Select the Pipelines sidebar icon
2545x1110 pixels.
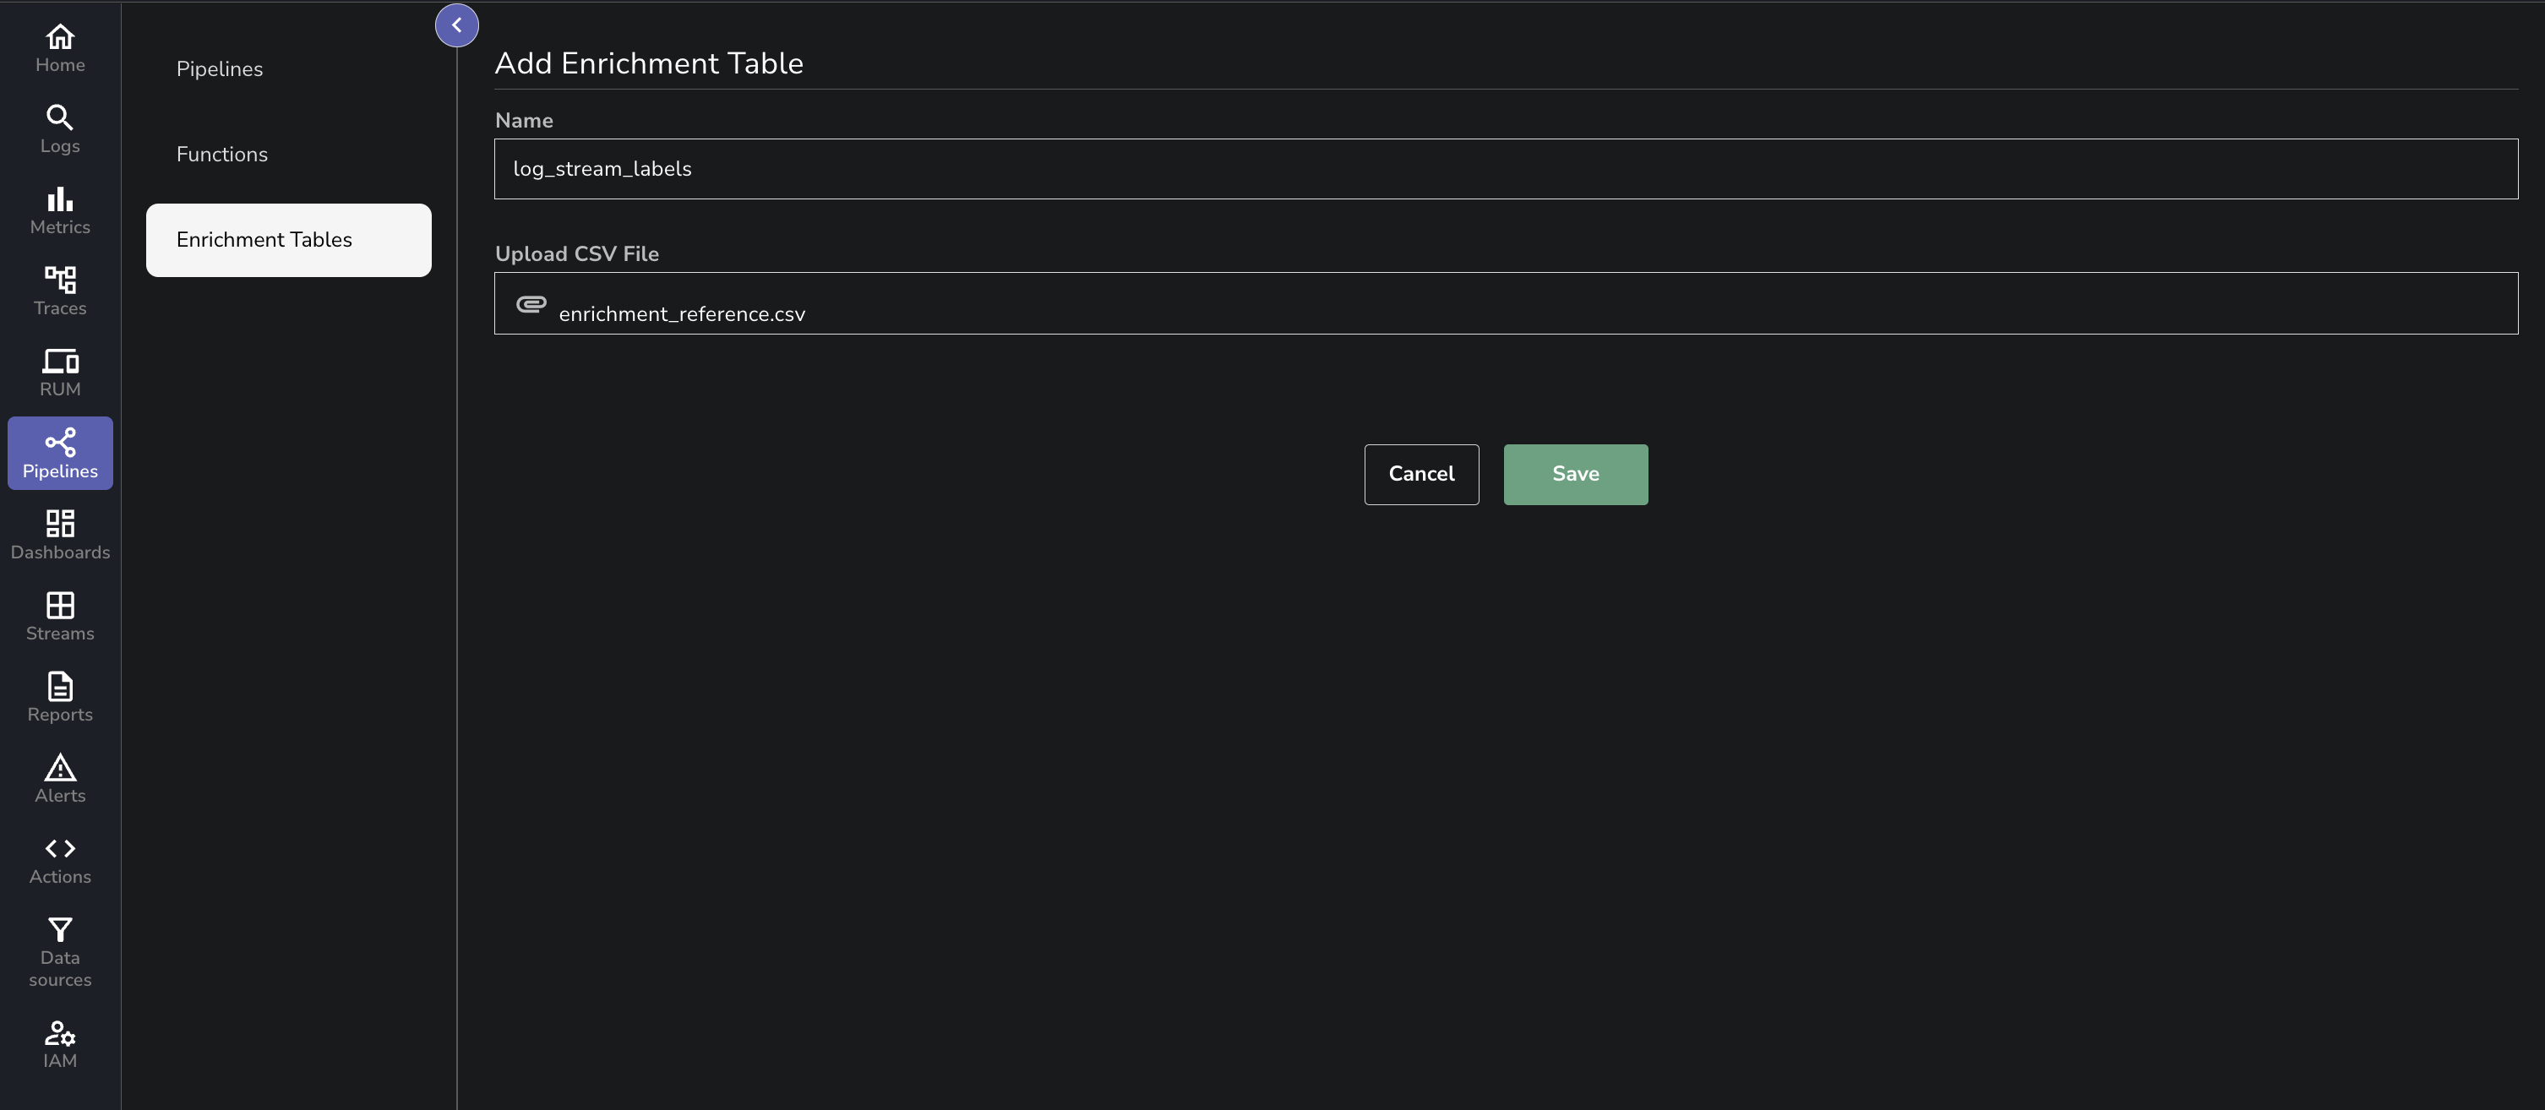(59, 452)
